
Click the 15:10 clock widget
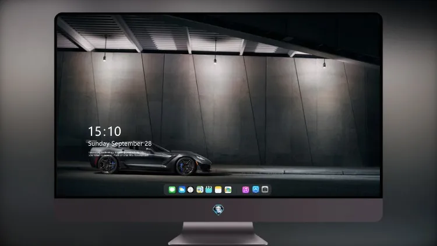(104, 131)
